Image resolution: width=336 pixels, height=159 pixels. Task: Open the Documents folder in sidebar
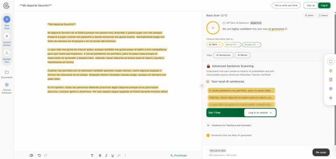[x=7, y=73]
